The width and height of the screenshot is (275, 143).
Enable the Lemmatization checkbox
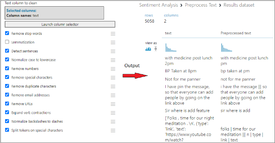(x=7, y=42)
